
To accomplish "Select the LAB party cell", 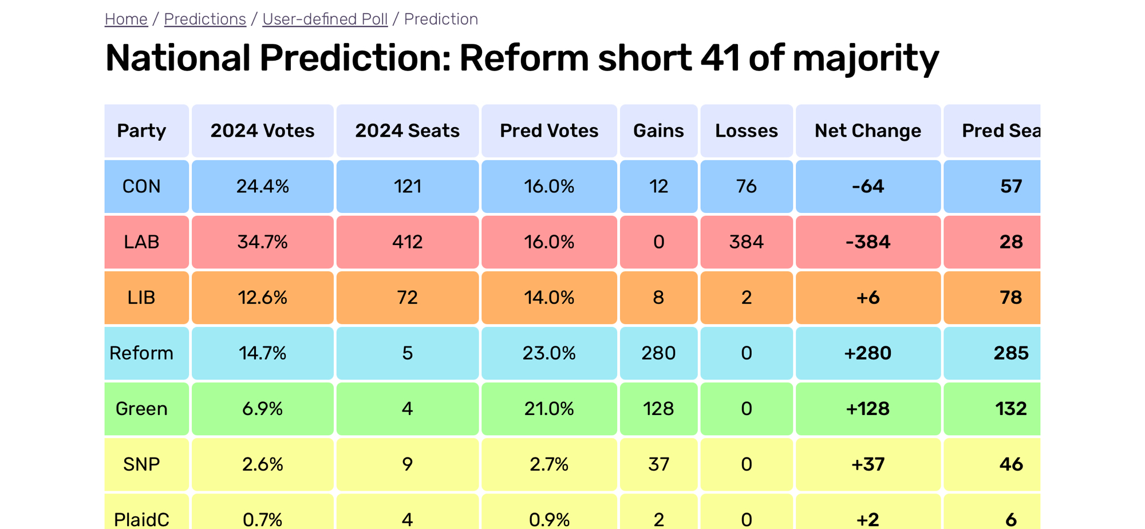I will coord(141,242).
